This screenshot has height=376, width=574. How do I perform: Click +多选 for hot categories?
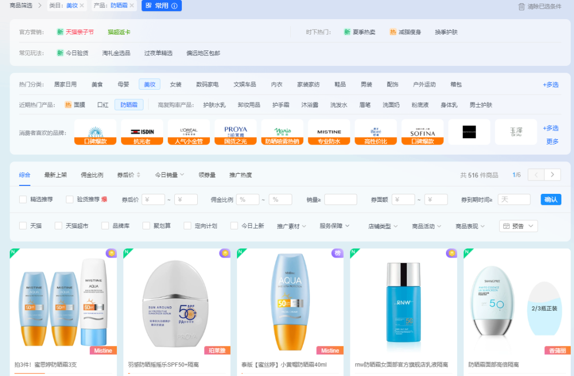point(551,84)
